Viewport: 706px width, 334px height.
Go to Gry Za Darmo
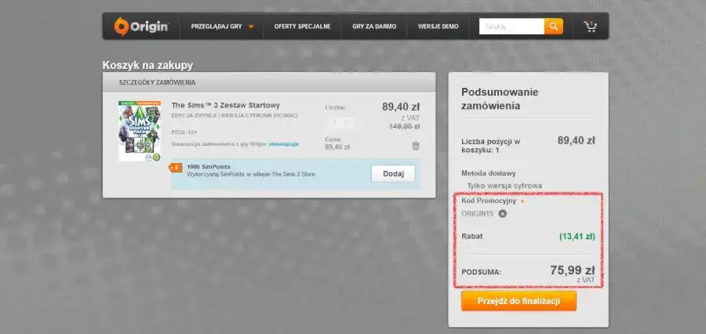(374, 27)
